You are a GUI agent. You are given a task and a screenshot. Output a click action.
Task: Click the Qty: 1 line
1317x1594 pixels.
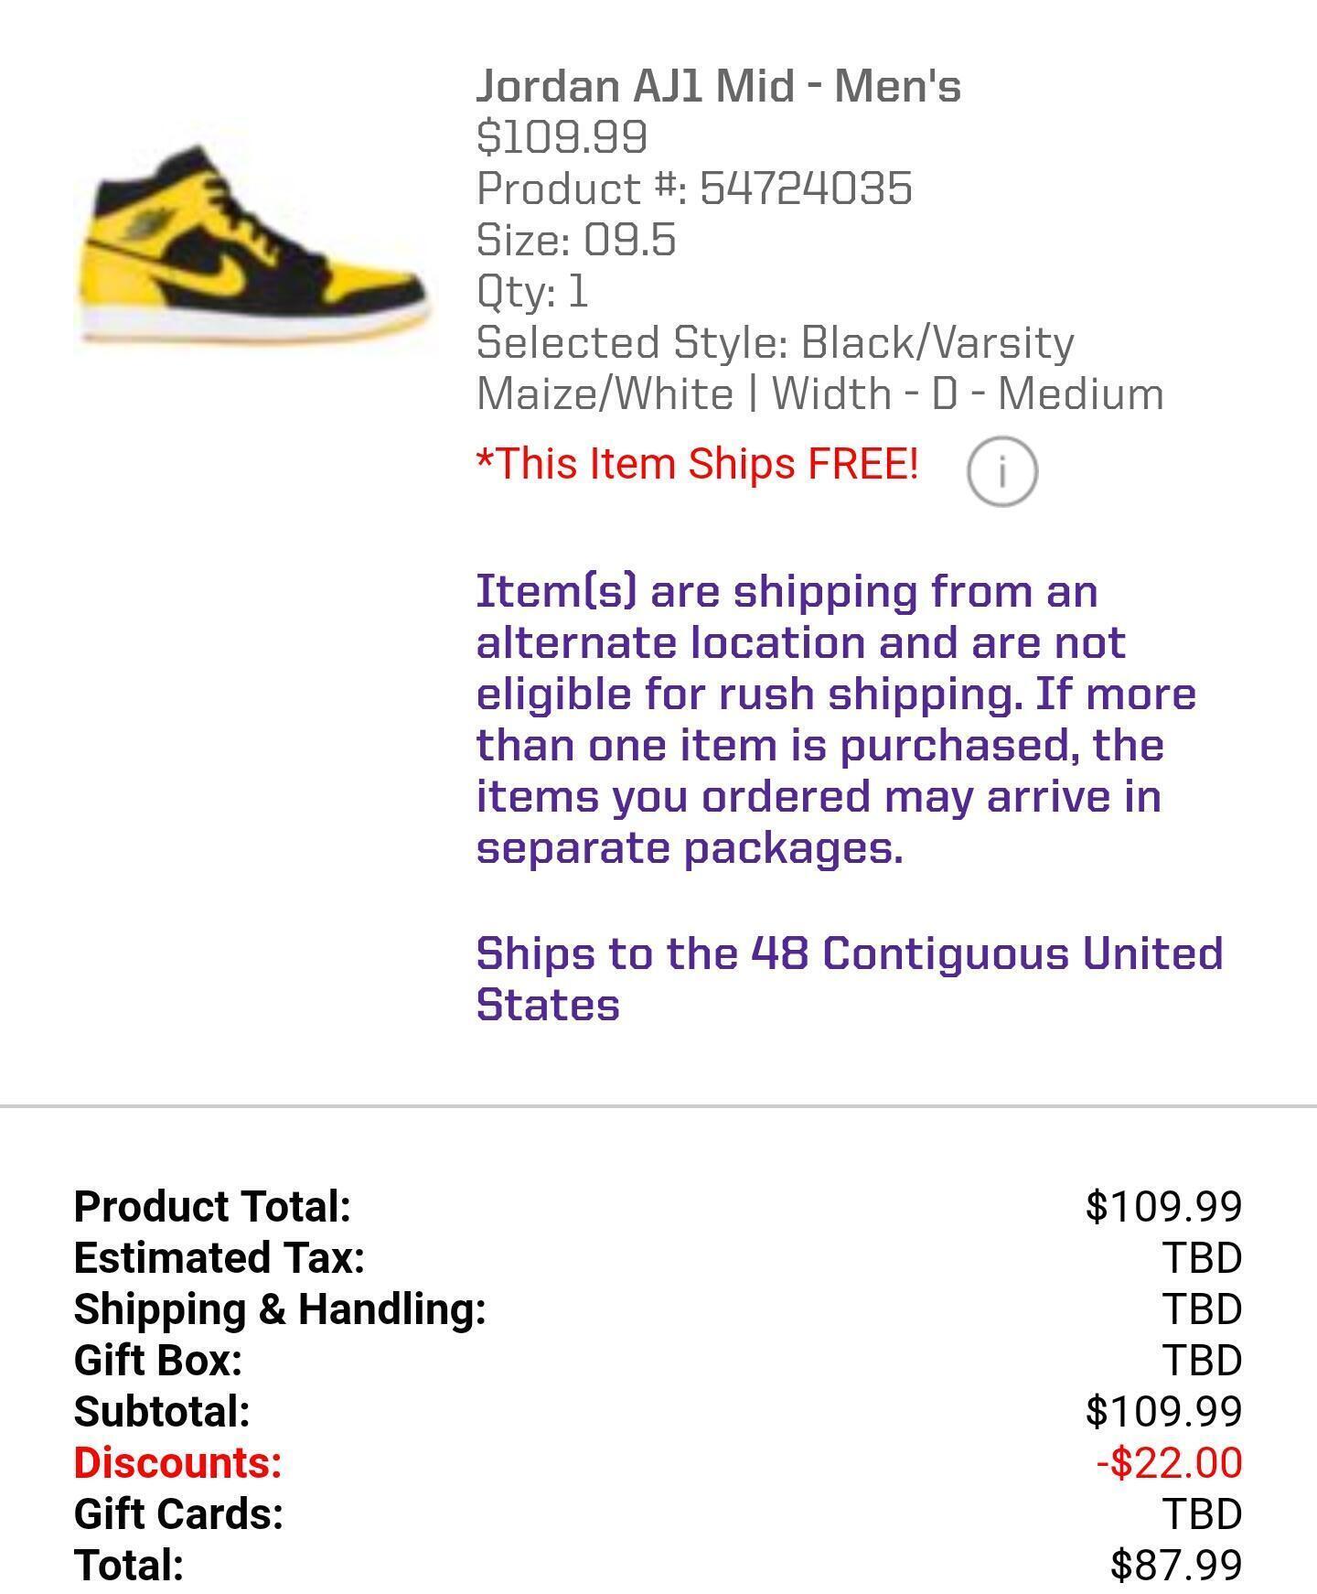click(532, 291)
